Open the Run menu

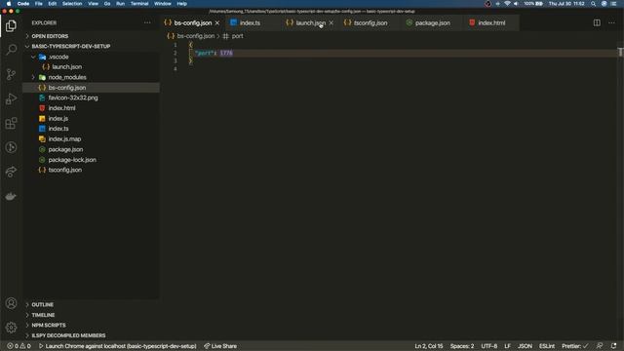coord(120,4)
